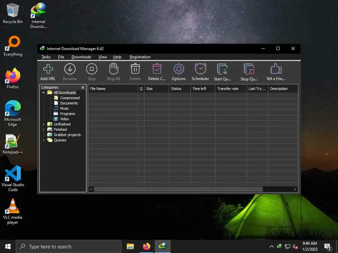Viewport: 338px width, 253px height.
Task: Click the Resume download toolbar icon
Action: [x=70, y=69]
